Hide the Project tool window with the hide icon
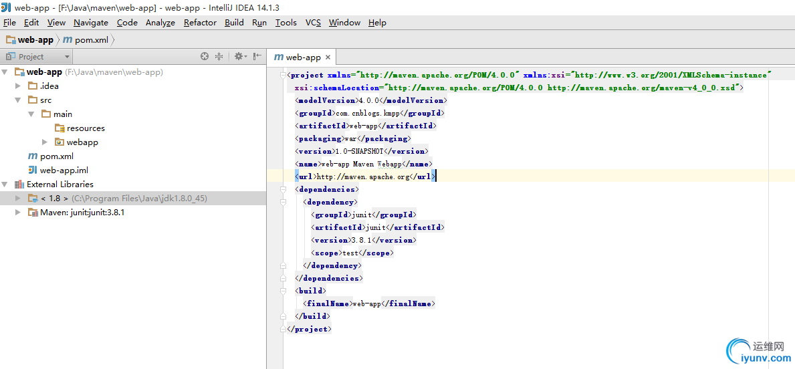The height and width of the screenshot is (369, 795). [x=257, y=56]
